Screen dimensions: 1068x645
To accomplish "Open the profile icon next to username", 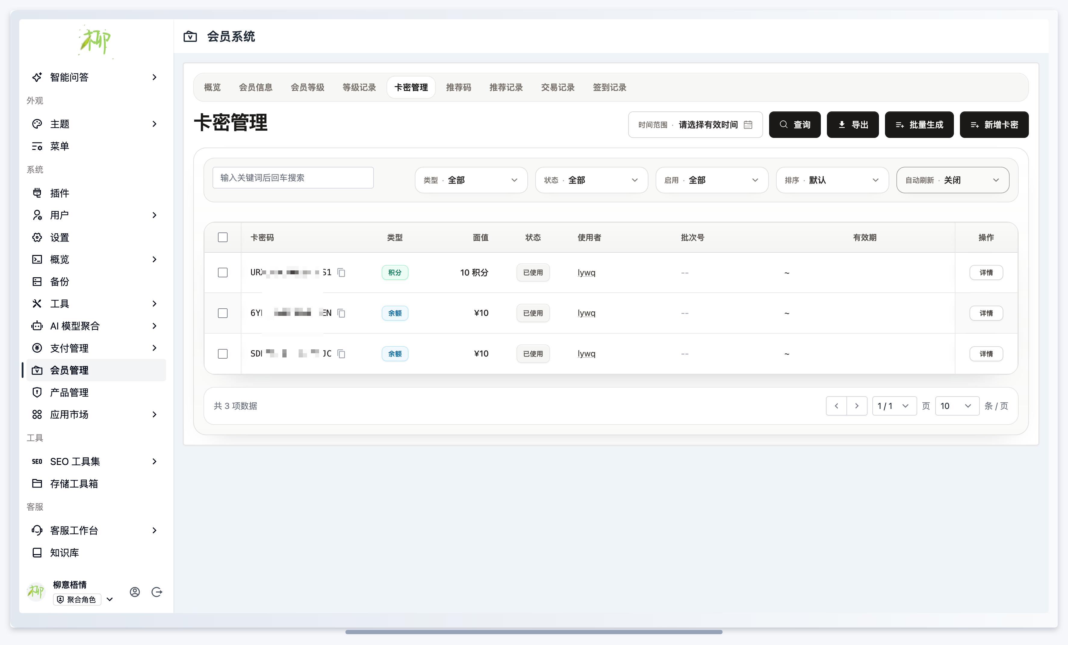I will [135, 592].
